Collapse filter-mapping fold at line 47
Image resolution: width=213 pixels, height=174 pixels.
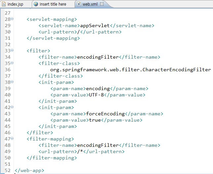coord(12,139)
